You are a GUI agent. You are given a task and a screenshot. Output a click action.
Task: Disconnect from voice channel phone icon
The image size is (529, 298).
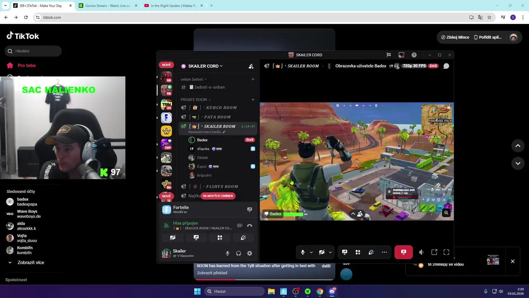(250, 226)
